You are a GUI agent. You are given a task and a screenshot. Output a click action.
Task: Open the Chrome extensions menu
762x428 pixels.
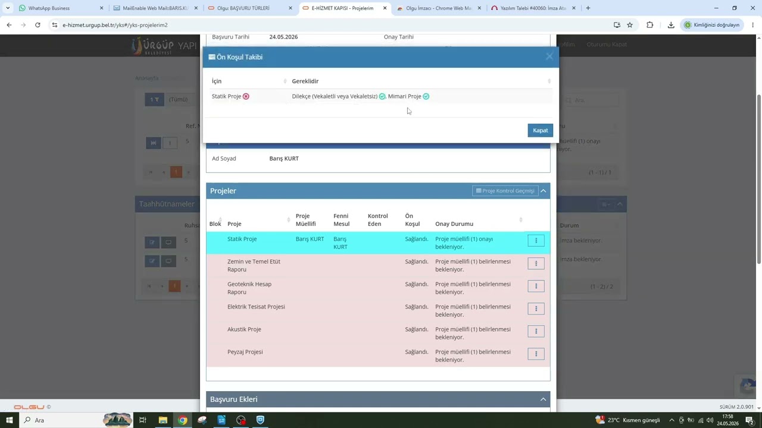tap(649, 25)
